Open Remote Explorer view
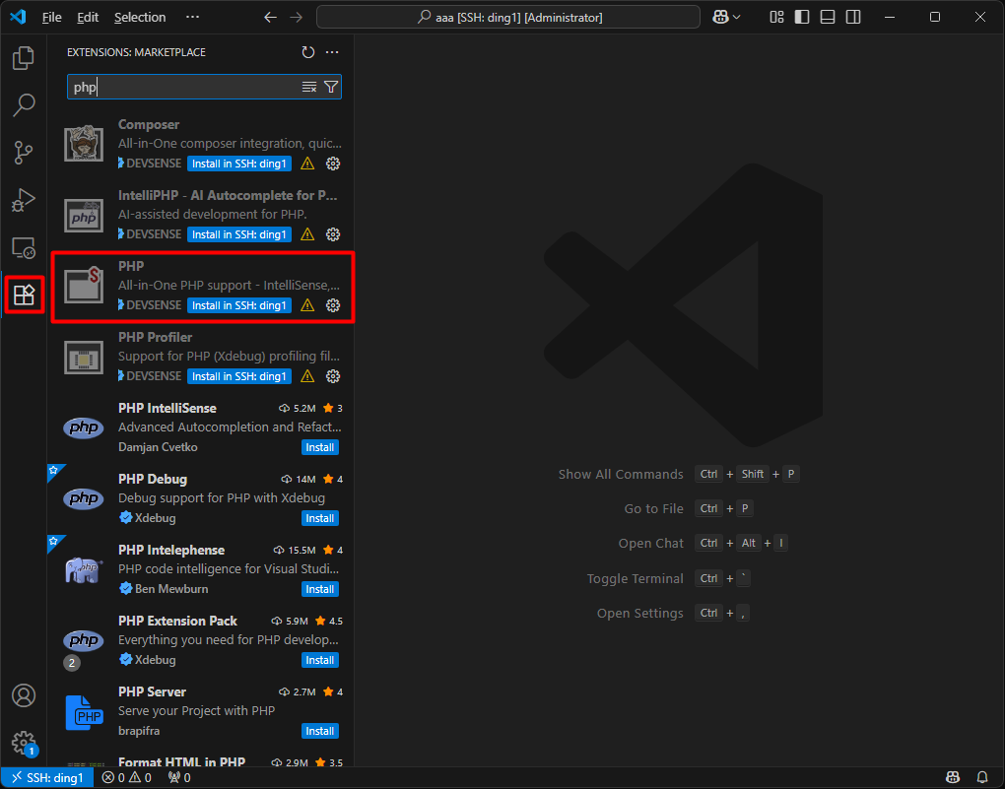Screen dimensions: 1005x789 point(24,247)
